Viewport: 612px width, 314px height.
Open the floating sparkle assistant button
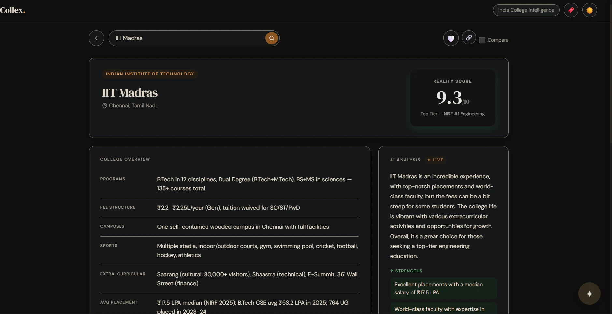pyautogui.click(x=589, y=294)
